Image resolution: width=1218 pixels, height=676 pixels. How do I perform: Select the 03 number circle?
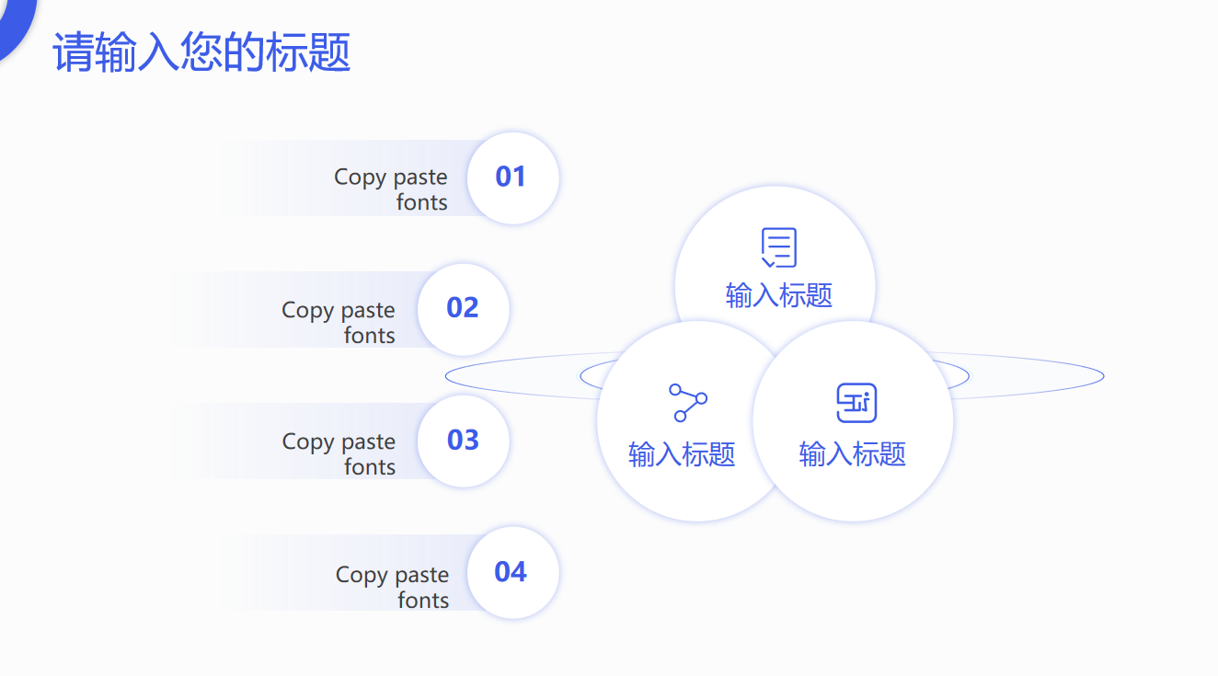coord(463,441)
